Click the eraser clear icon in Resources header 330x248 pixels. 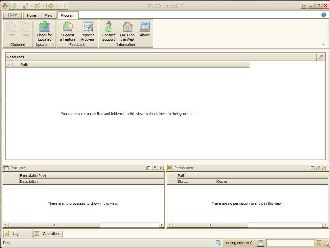[321, 57]
